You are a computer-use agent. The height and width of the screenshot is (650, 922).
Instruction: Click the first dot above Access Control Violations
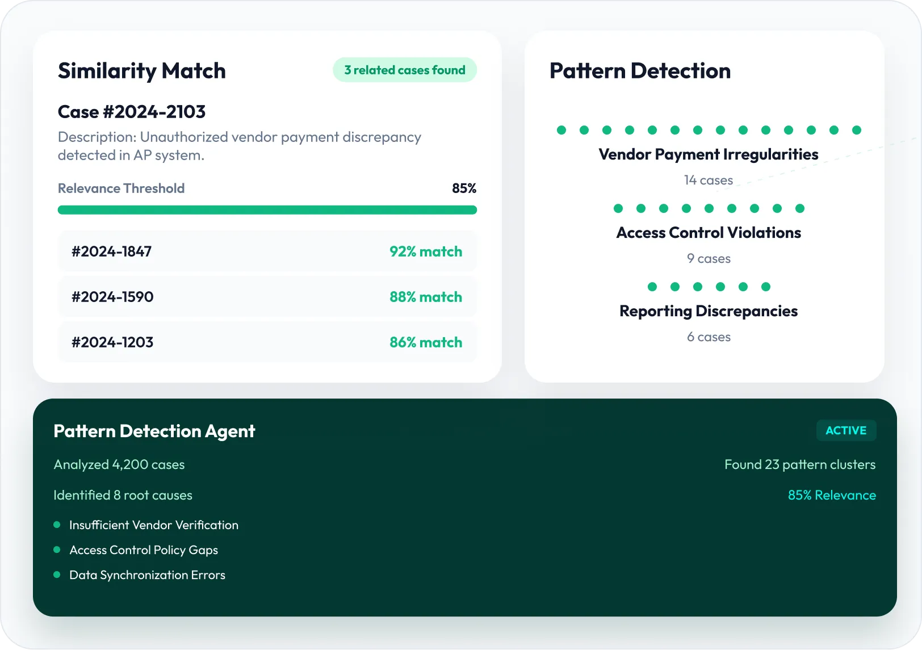(x=618, y=208)
